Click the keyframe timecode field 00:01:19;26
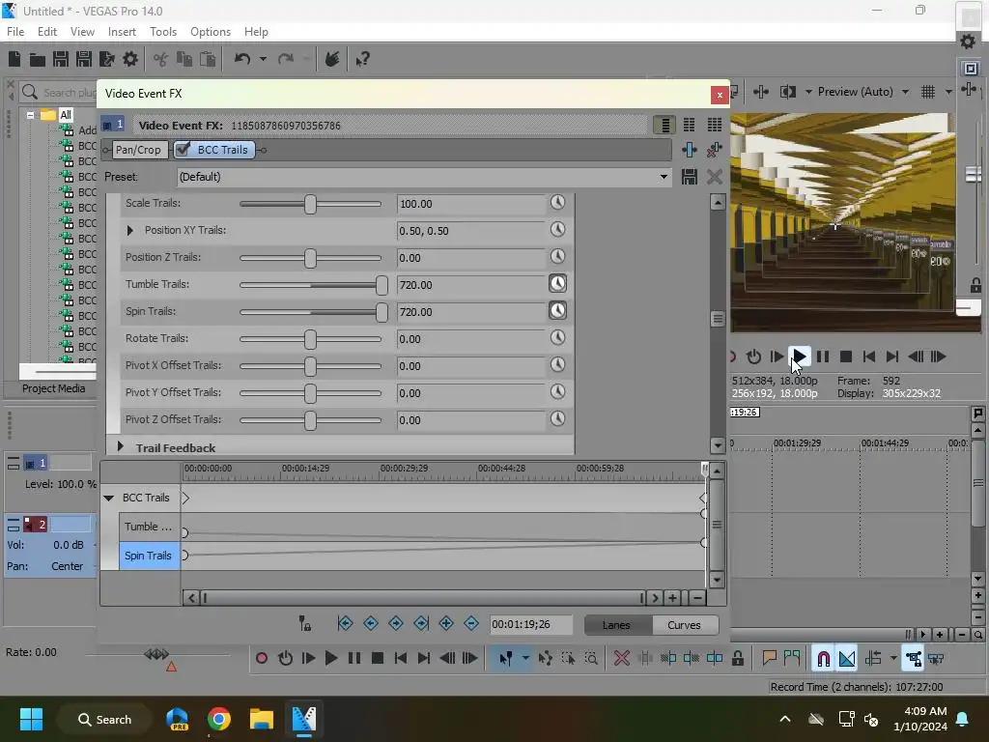The height and width of the screenshot is (742, 989). tap(531, 625)
